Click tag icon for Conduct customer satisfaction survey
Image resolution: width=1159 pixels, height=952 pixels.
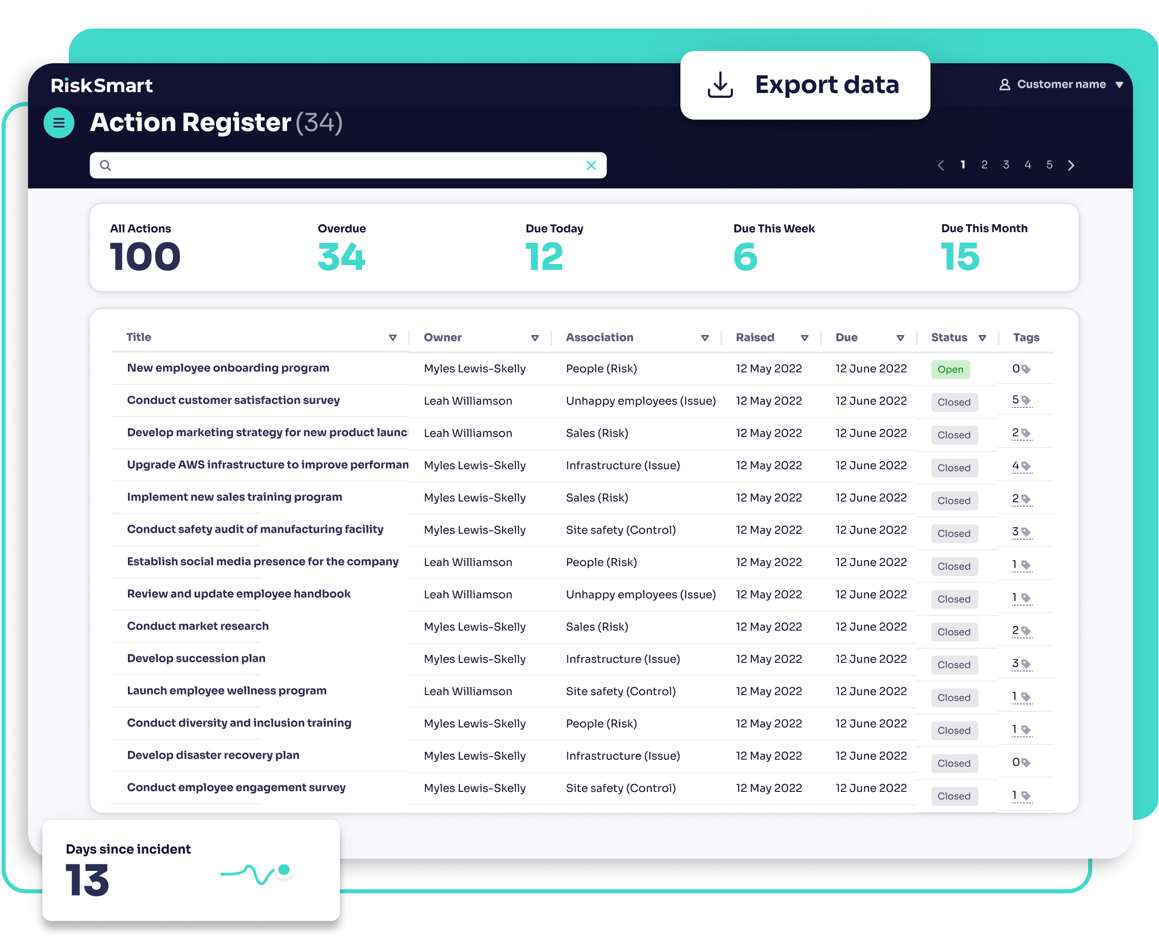(1026, 400)
